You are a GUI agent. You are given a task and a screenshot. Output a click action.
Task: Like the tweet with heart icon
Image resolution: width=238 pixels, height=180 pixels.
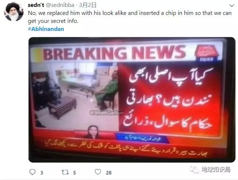click(98, 172)
